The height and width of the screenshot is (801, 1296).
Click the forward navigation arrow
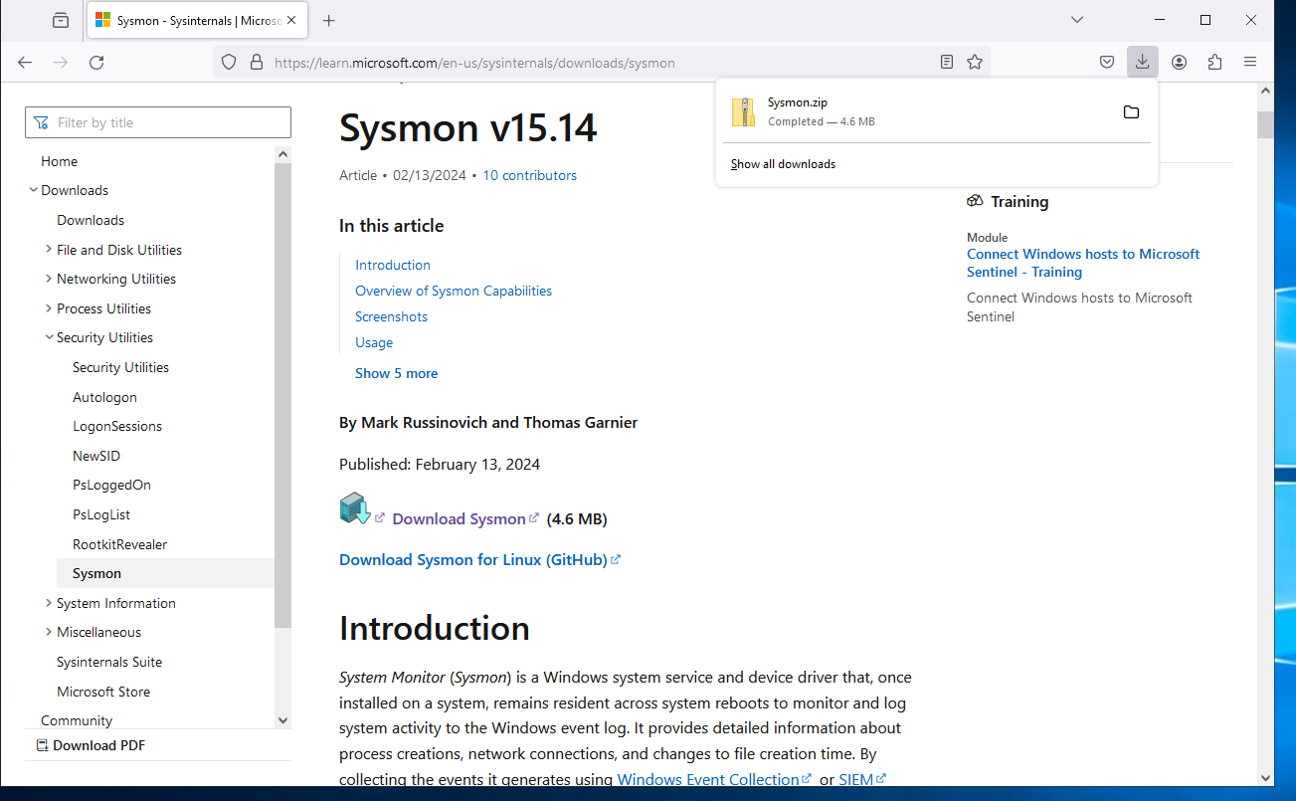pos(61,62)
